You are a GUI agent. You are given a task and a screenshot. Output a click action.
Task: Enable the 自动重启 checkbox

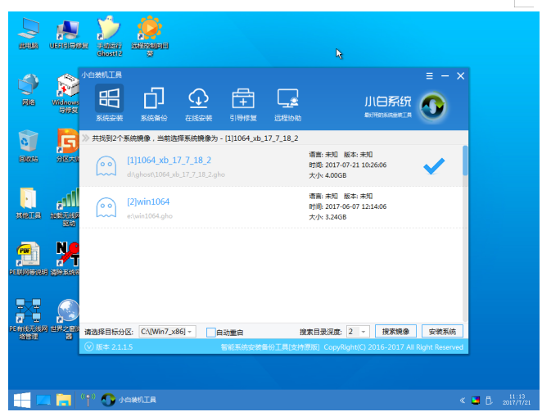210,333
